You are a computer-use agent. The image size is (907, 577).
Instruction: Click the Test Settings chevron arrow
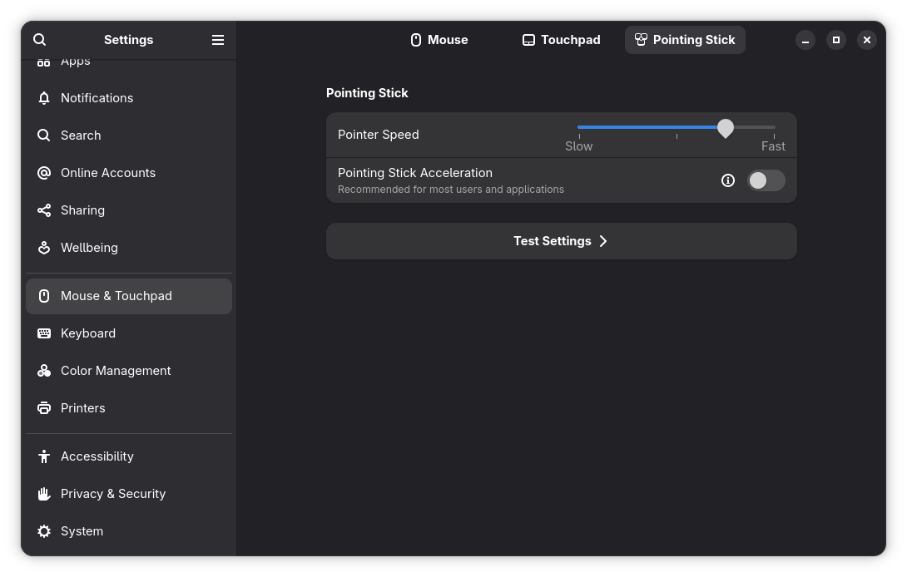click(x=602, y=241)
